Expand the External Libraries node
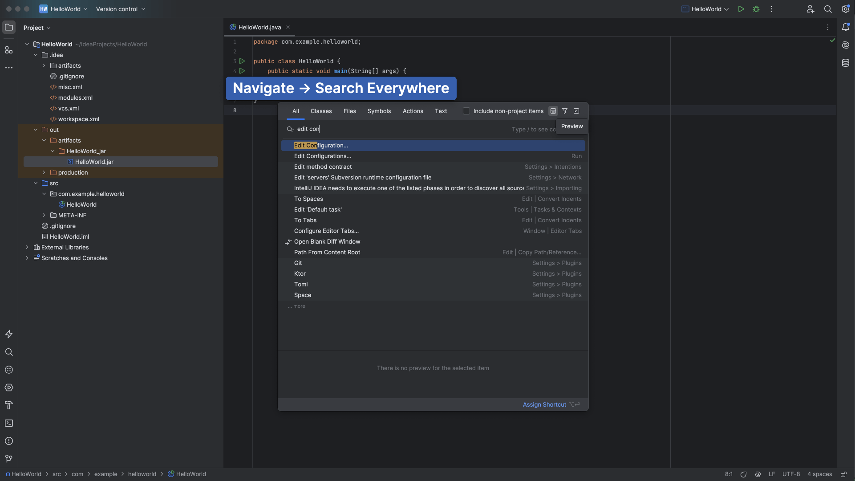This screenshot has width=855, height=481. tap(27, 247)
